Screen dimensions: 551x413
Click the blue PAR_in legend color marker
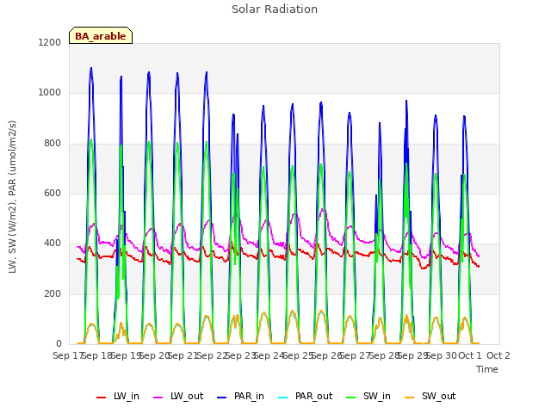222,398
